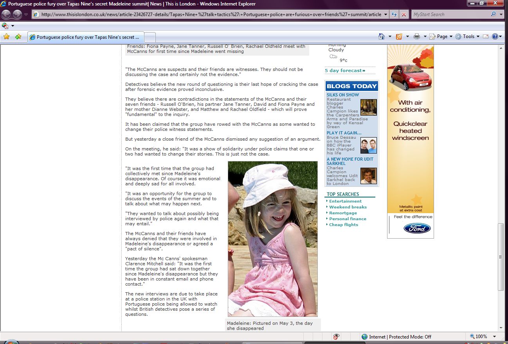
Task: Click the blocked-cookie privacy icon in status bar
Action: click(x=336, y=337)
